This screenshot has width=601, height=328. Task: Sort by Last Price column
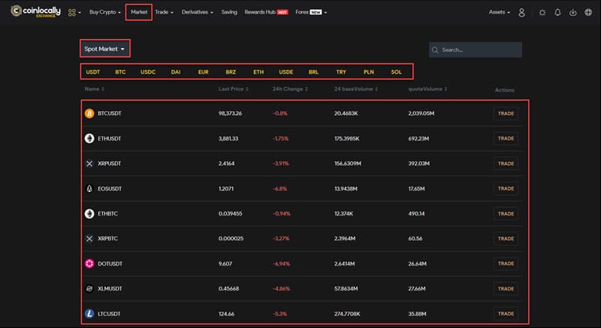(234, 89)
